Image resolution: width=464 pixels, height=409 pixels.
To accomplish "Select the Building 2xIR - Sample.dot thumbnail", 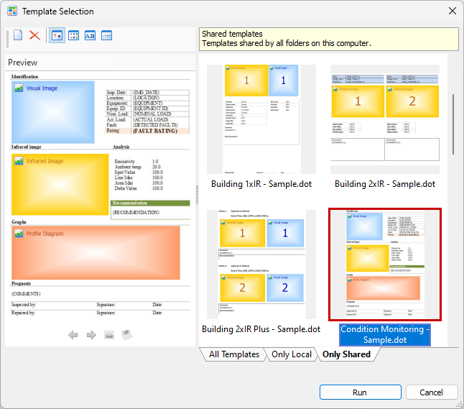I will (x=385, y=119).
